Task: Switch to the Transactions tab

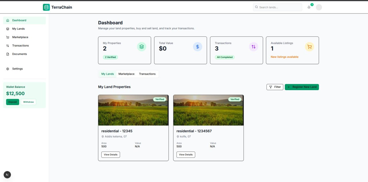Action: [147, 74]
